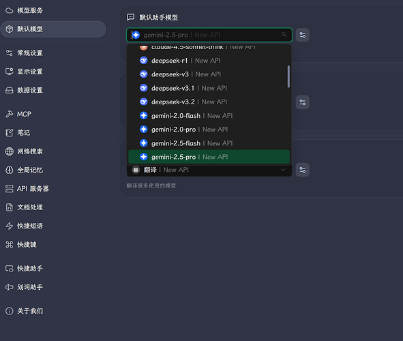Open 快捷助手 settings page

click(53, 269)
